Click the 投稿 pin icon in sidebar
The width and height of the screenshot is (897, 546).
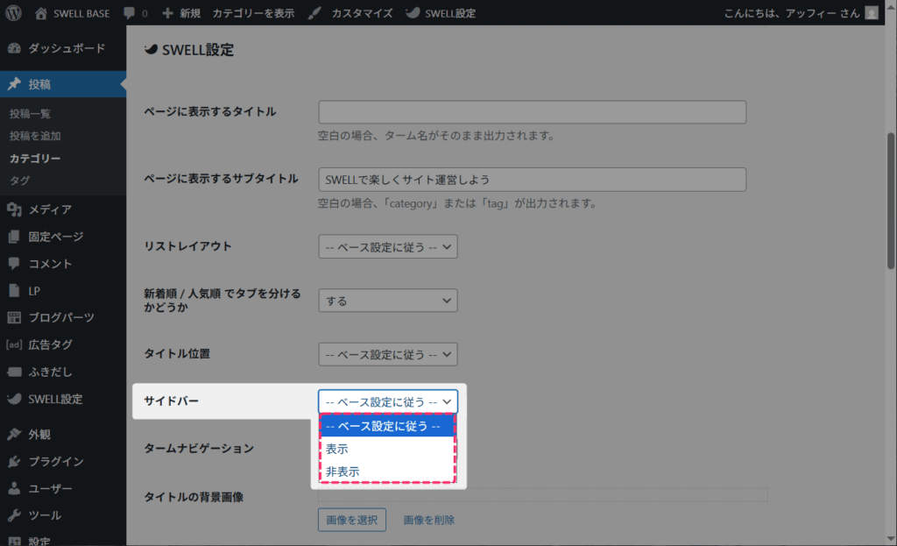[14, 84]
